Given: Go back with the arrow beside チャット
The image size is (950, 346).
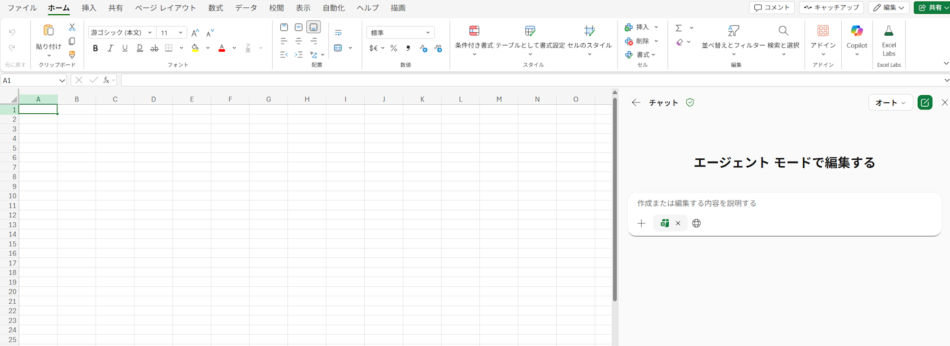Looking at the screenshot, I should 636,102.
